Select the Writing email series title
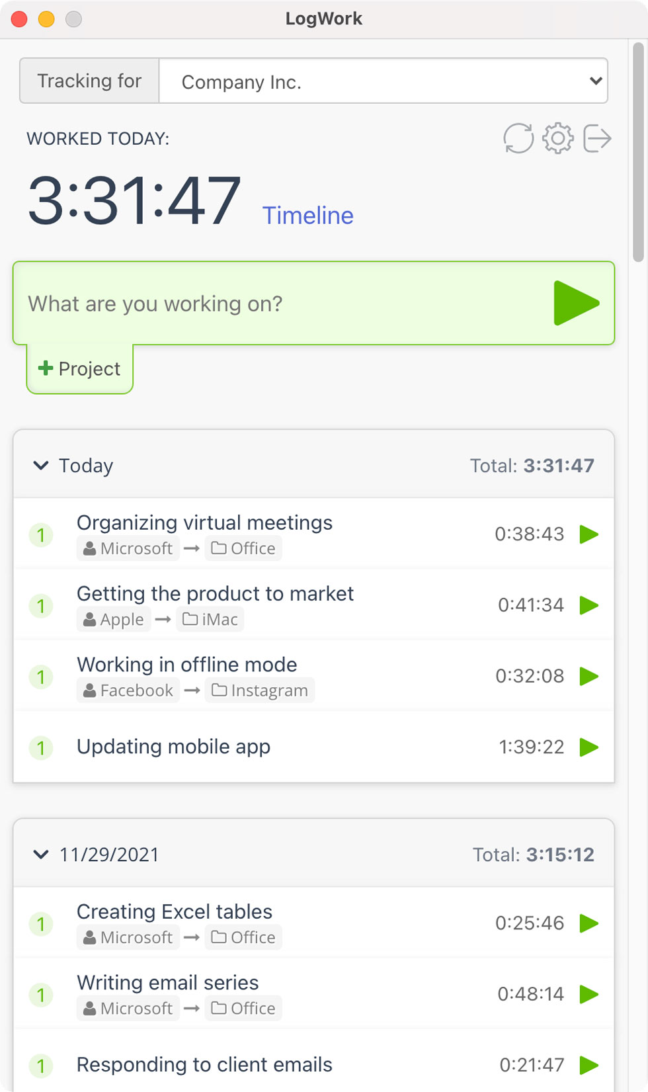The image size is (648, 1092). [x=168, y=983]
